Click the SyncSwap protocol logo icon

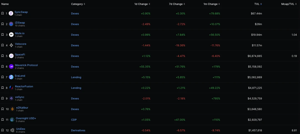(11, 13)
